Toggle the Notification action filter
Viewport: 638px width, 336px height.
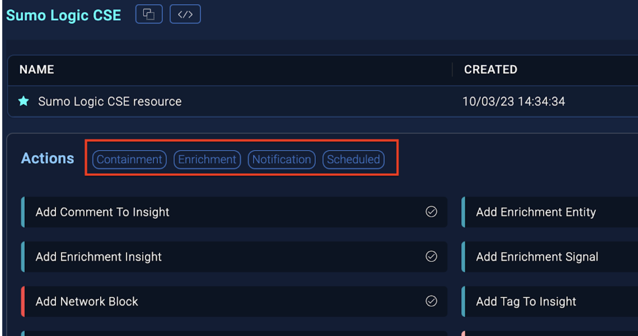[281, 159]
